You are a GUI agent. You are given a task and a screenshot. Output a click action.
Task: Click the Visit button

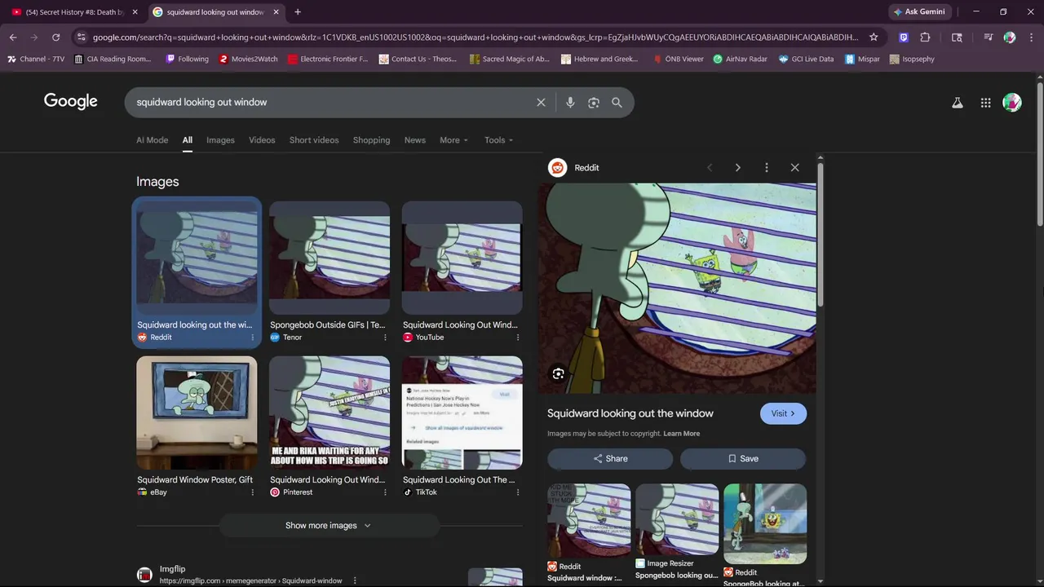[x=783, y=413]
